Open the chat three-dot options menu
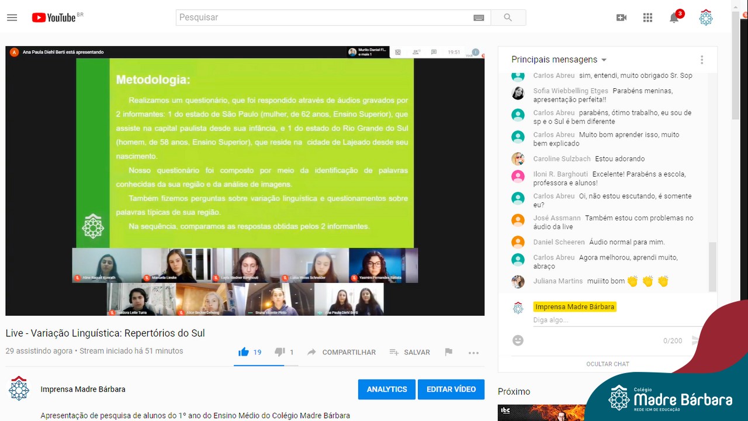The width and height of the screenshot is (748, 421). tap(702, 60)
